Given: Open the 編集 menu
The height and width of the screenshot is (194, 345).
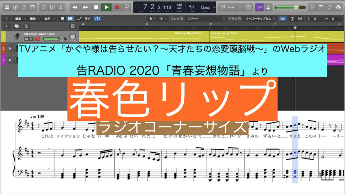Looking at the screenshot, I should click(19, 19).
